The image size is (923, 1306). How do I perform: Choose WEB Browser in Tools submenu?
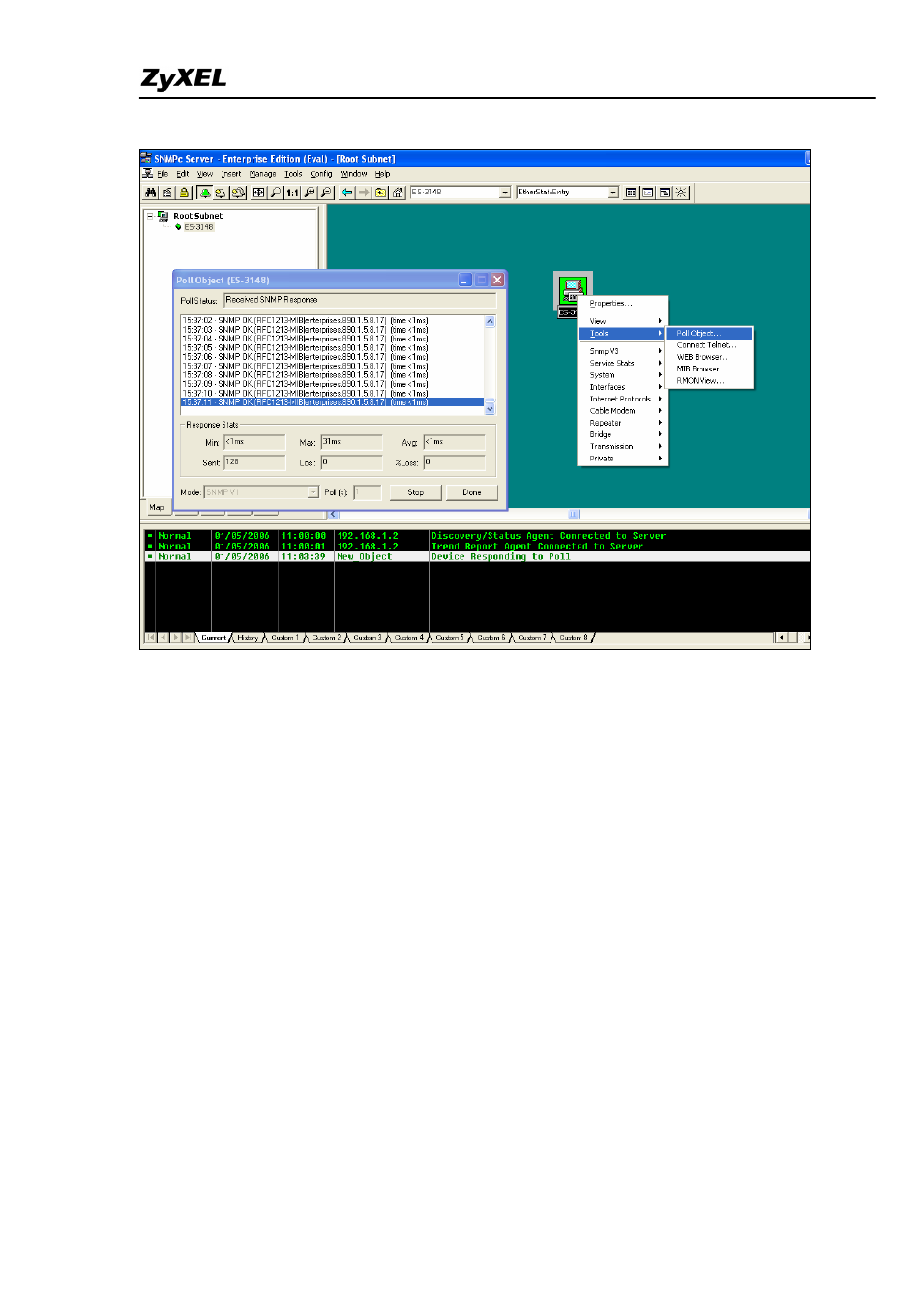709,357
